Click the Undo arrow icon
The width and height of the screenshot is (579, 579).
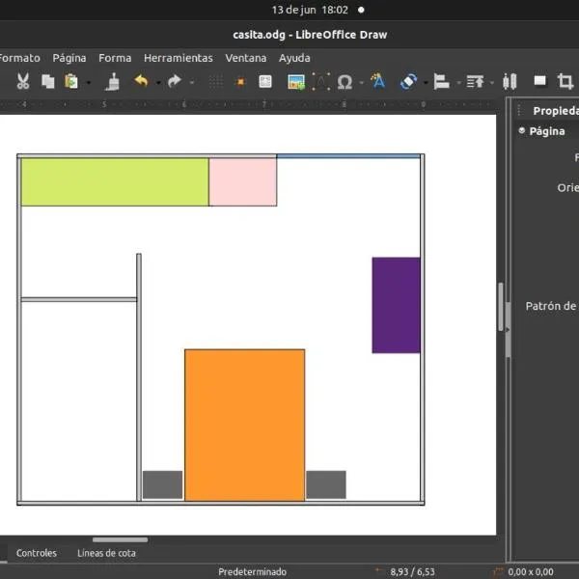(141, 82)
